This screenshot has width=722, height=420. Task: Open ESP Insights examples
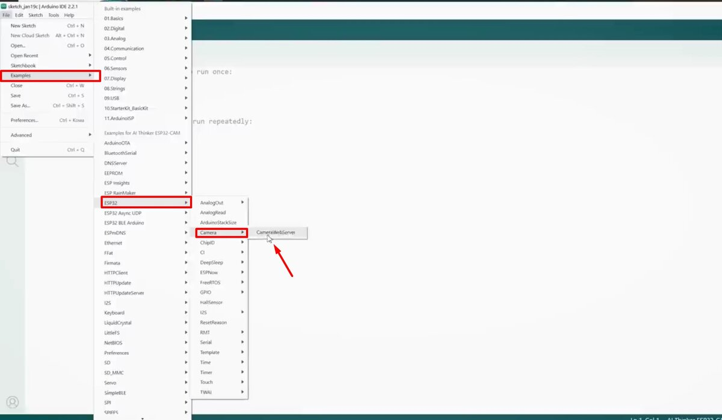click(143, 183)
